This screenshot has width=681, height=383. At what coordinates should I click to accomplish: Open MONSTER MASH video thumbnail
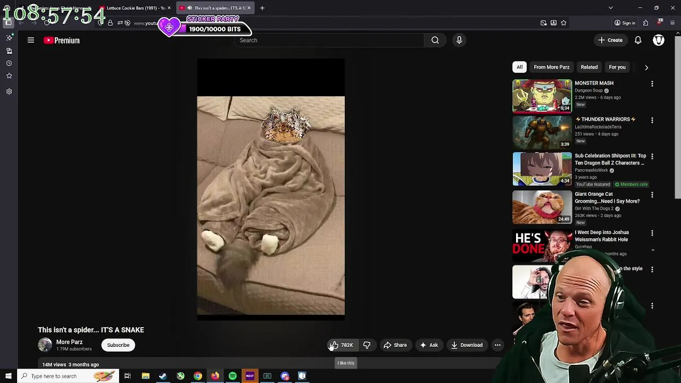[x=542, y=96]
